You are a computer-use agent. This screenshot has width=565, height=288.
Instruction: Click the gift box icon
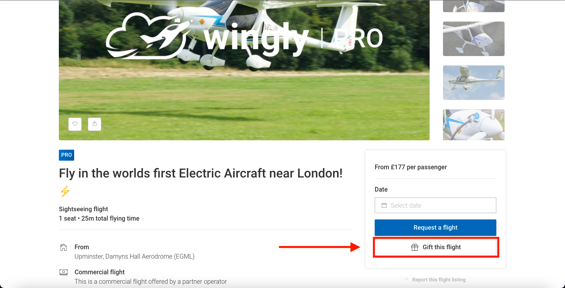[414, 247]
